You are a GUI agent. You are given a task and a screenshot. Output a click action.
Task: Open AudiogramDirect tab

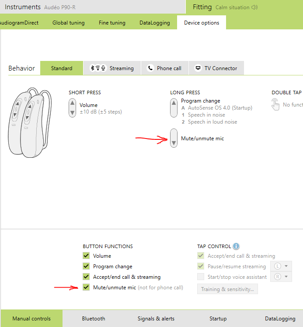19,23
